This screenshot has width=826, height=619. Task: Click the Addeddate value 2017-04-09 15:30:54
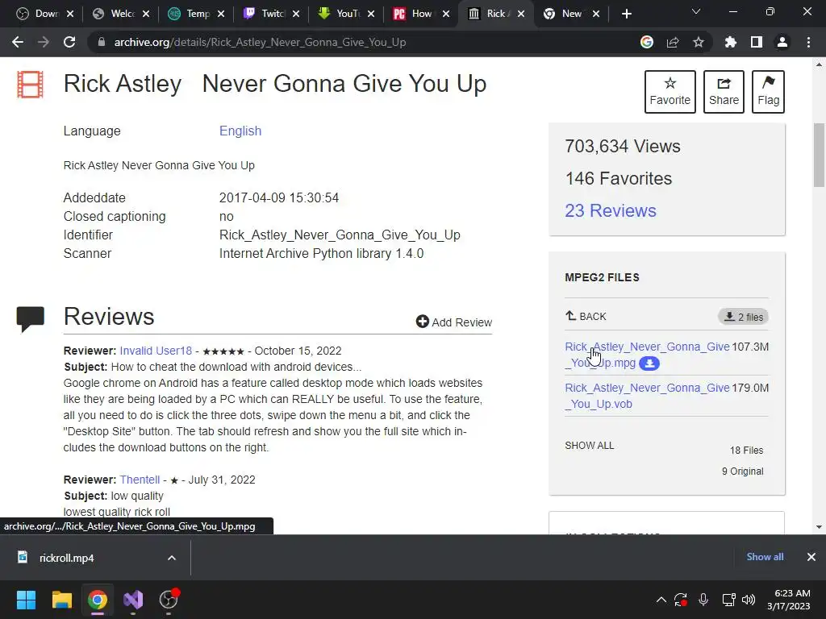click(x=278, y=198)
